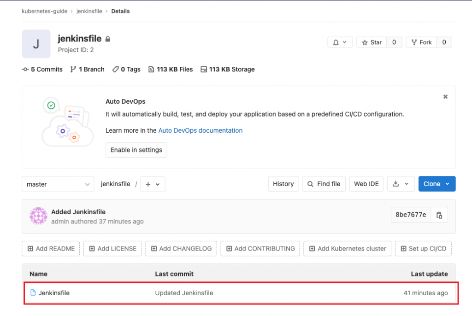Open the star count showing 0
472x316 pixels.
click(394, 42)
